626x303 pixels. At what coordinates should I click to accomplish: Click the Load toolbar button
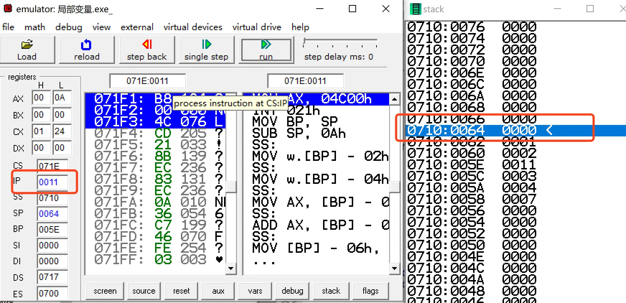coord(27,50)
